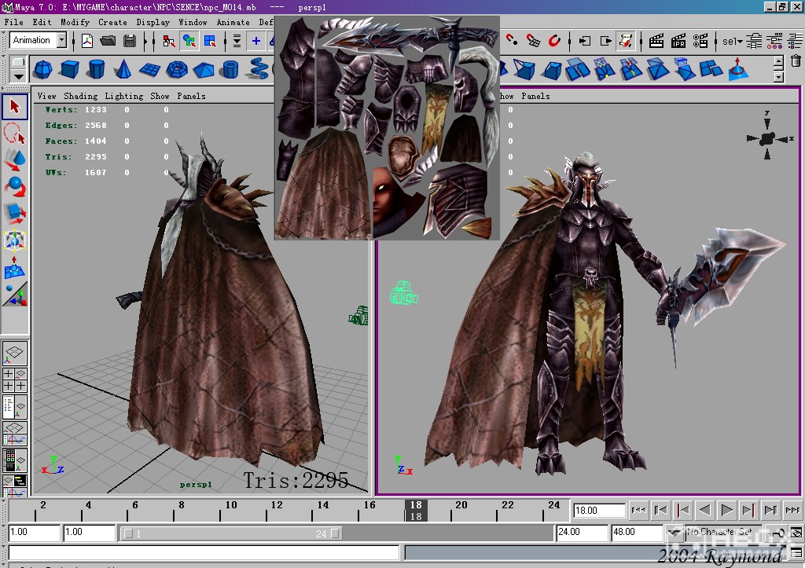Open the Modify menu

click(x=75, y=22)
